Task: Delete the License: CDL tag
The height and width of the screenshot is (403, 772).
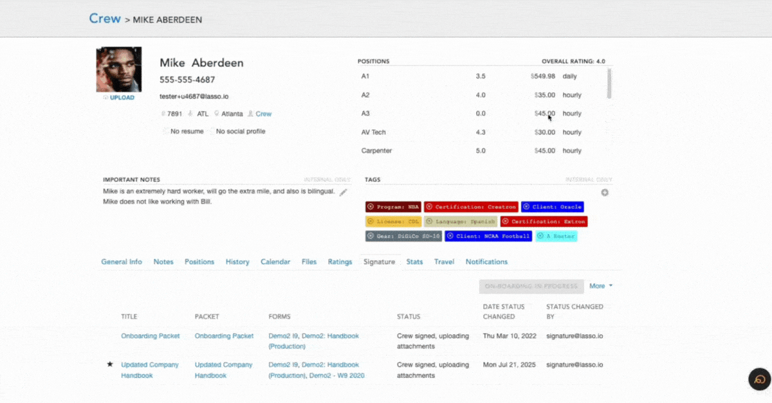Action: 371,221
